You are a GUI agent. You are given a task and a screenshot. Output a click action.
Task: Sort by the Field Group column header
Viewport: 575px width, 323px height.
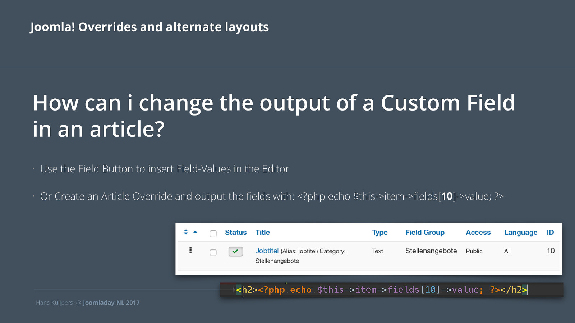(x=425, y=232)
